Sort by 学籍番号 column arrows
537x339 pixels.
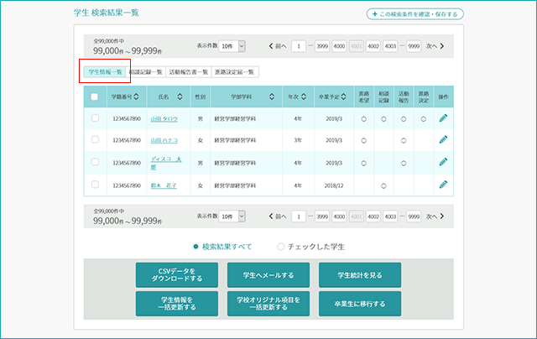click(136, 96)
